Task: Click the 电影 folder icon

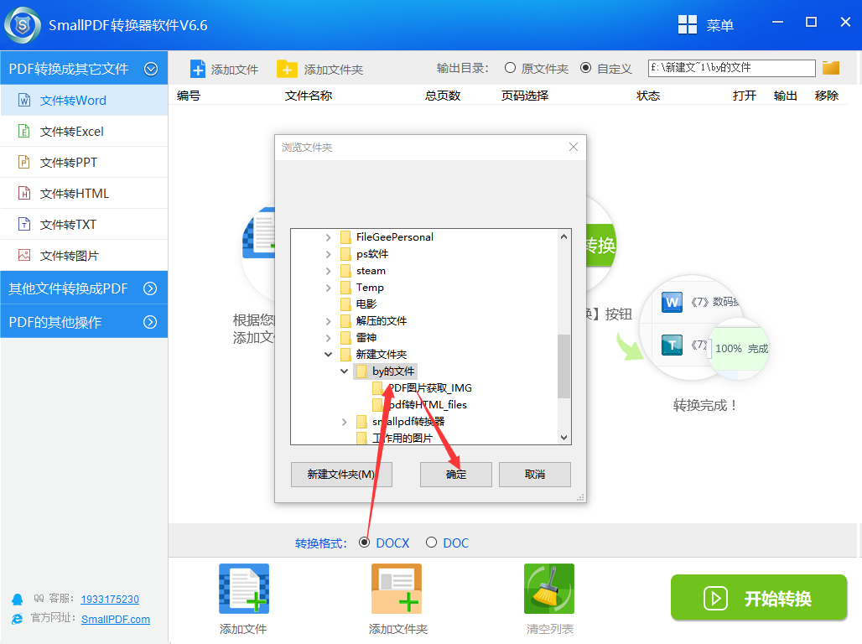Action: 345,304
